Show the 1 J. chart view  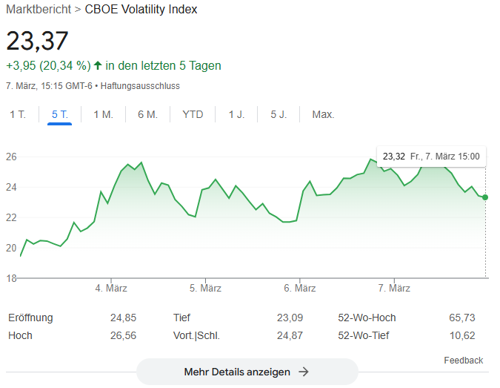[236, 114]
